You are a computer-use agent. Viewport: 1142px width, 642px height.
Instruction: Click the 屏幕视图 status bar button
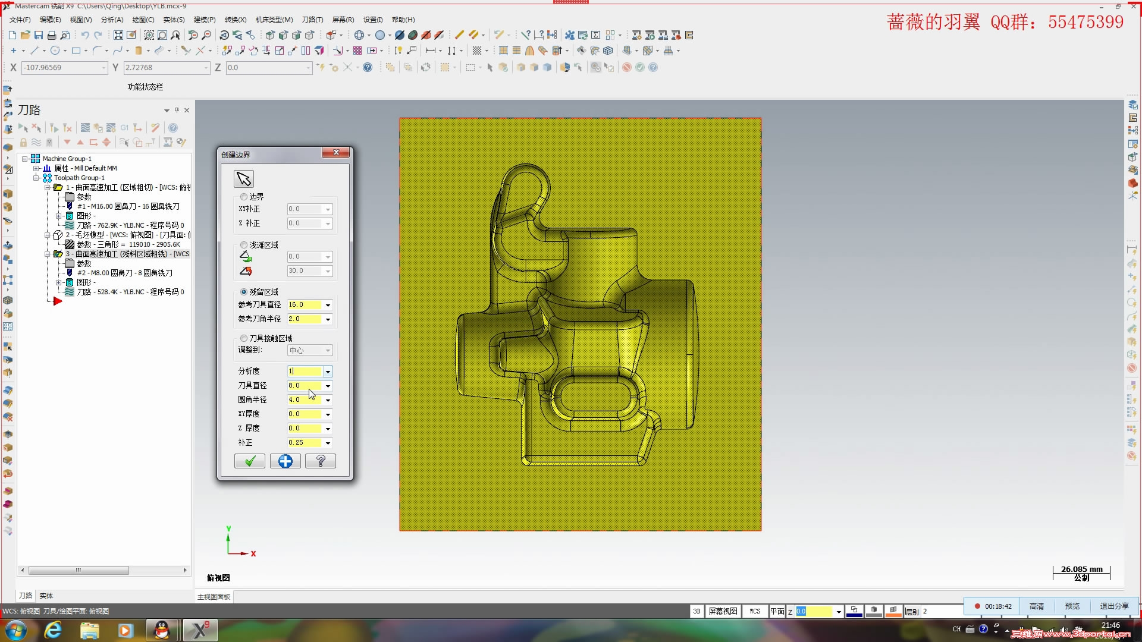coord(723,611)
